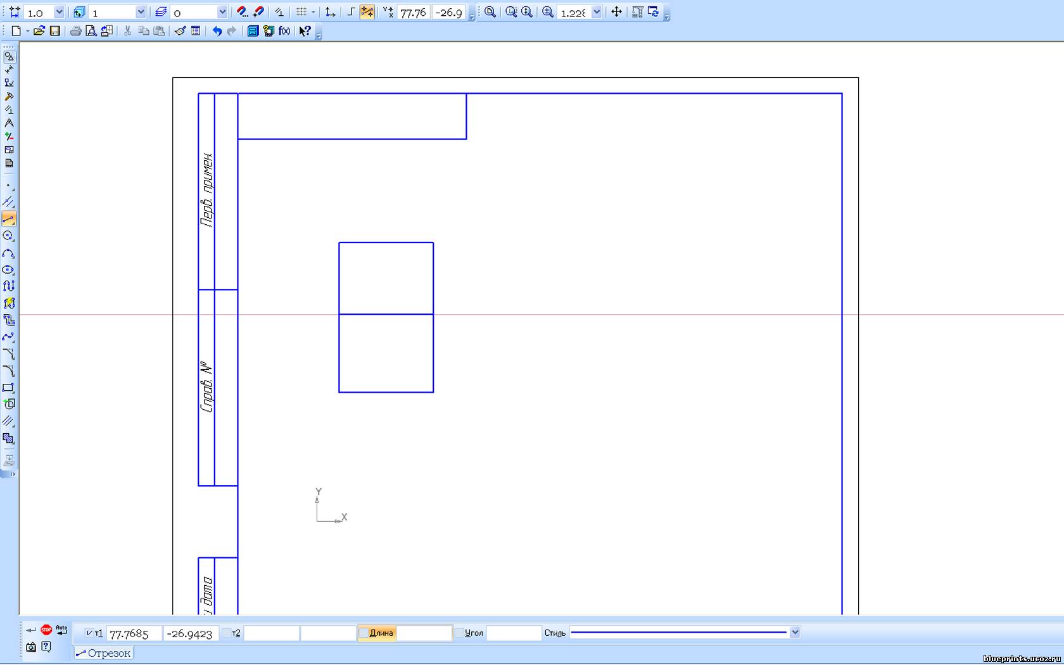1064x665 pixels.
Task: Open the Стиль line style dropdown
Action: [795, 633]
